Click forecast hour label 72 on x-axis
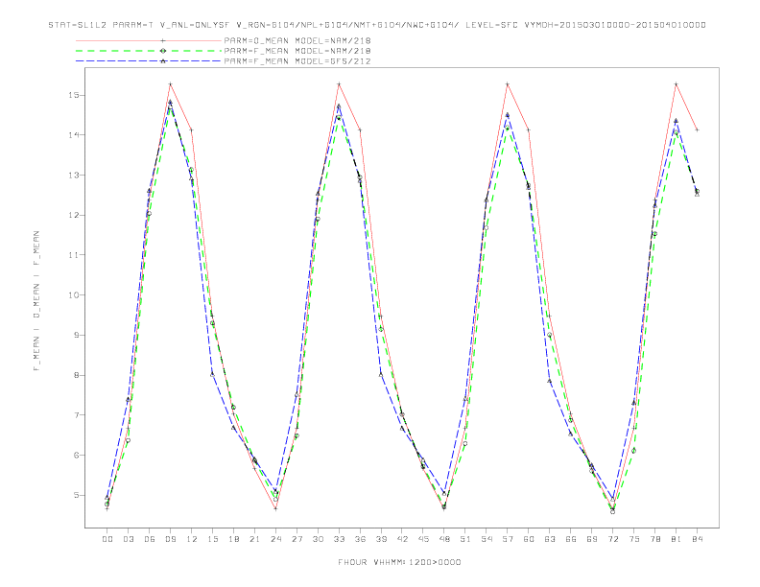 coord(613,539)
